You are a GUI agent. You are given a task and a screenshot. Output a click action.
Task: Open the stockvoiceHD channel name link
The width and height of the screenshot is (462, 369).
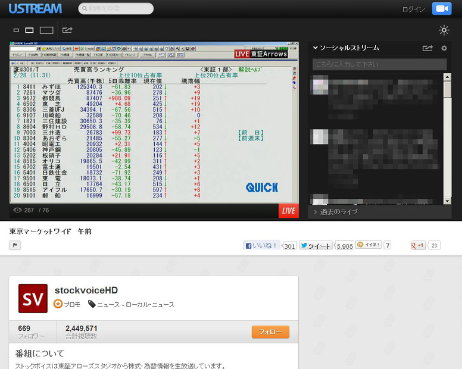86,290
